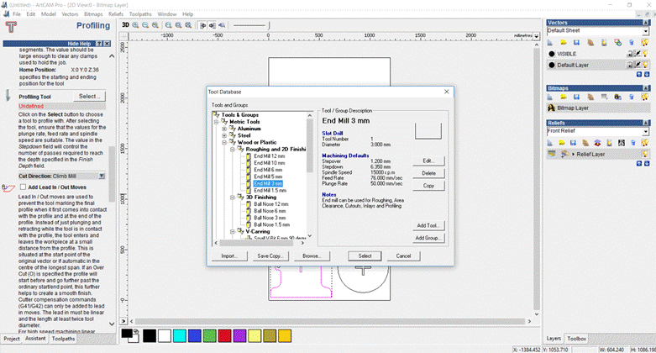Click the open-folder icon in Vectors panel
Screen dimensions: 656x353
pos(564,43)
